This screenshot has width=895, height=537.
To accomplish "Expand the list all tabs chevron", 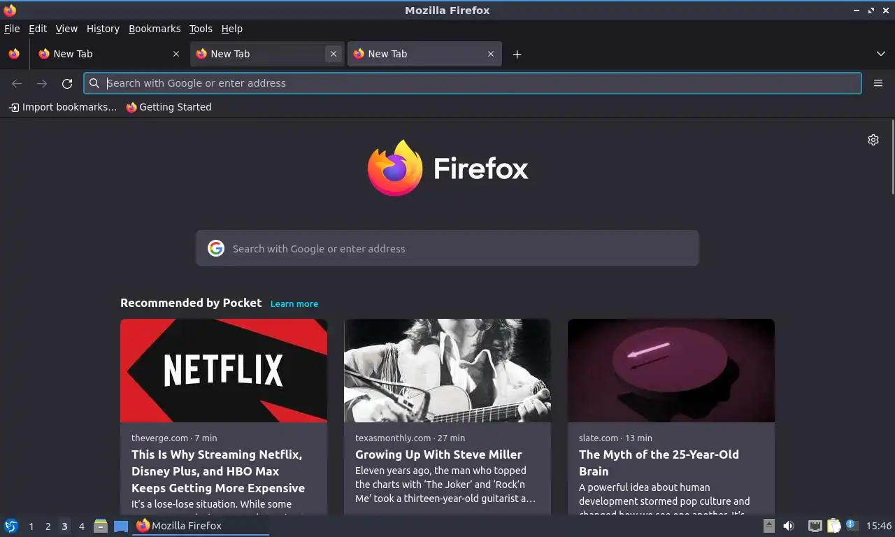I will pyautogui.click(x=881, y=54).
